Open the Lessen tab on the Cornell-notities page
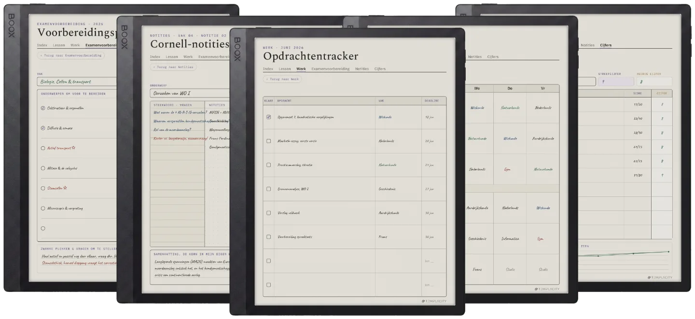695x319 pixels. point(172,57)
